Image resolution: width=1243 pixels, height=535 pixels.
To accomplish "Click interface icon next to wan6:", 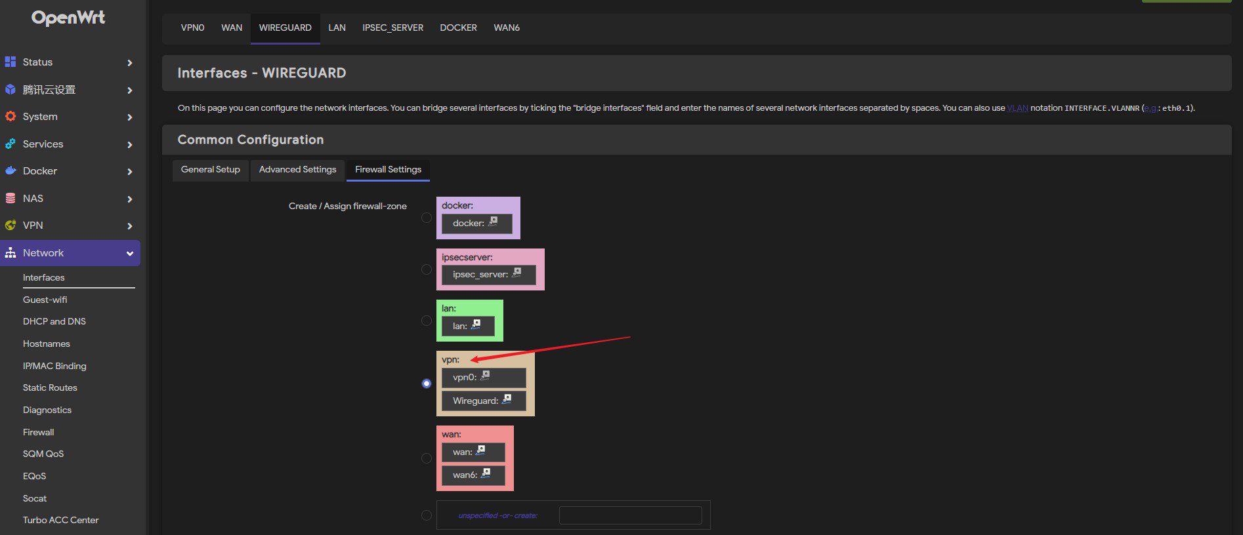I will tap(486, 473).
